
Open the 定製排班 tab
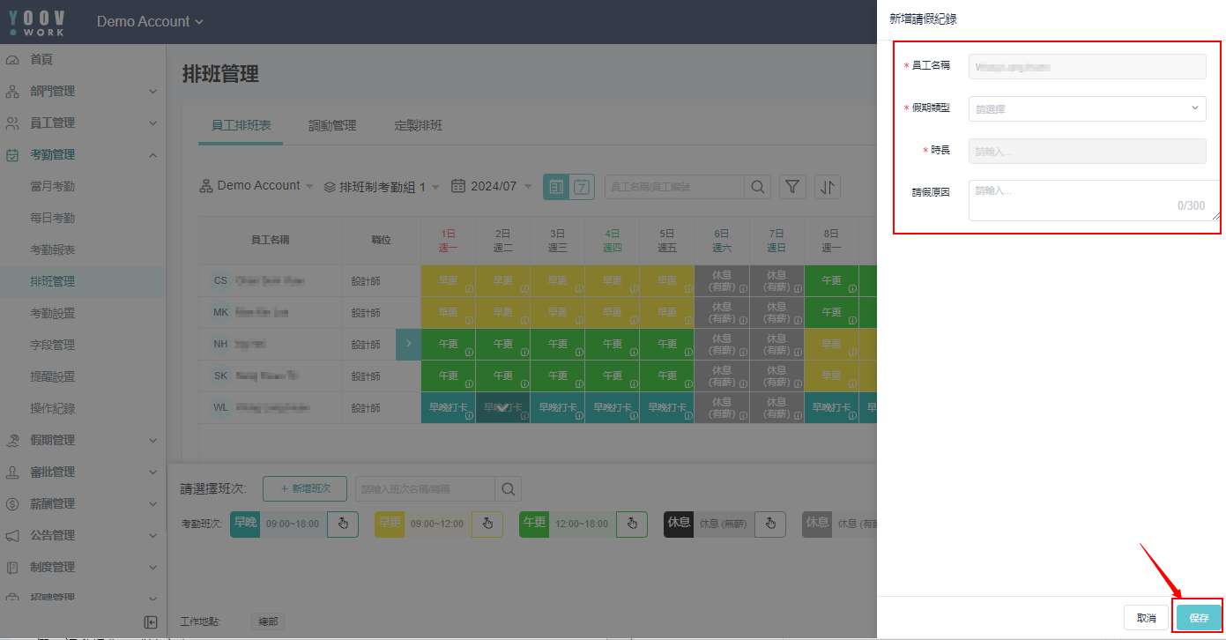[418, 126]
